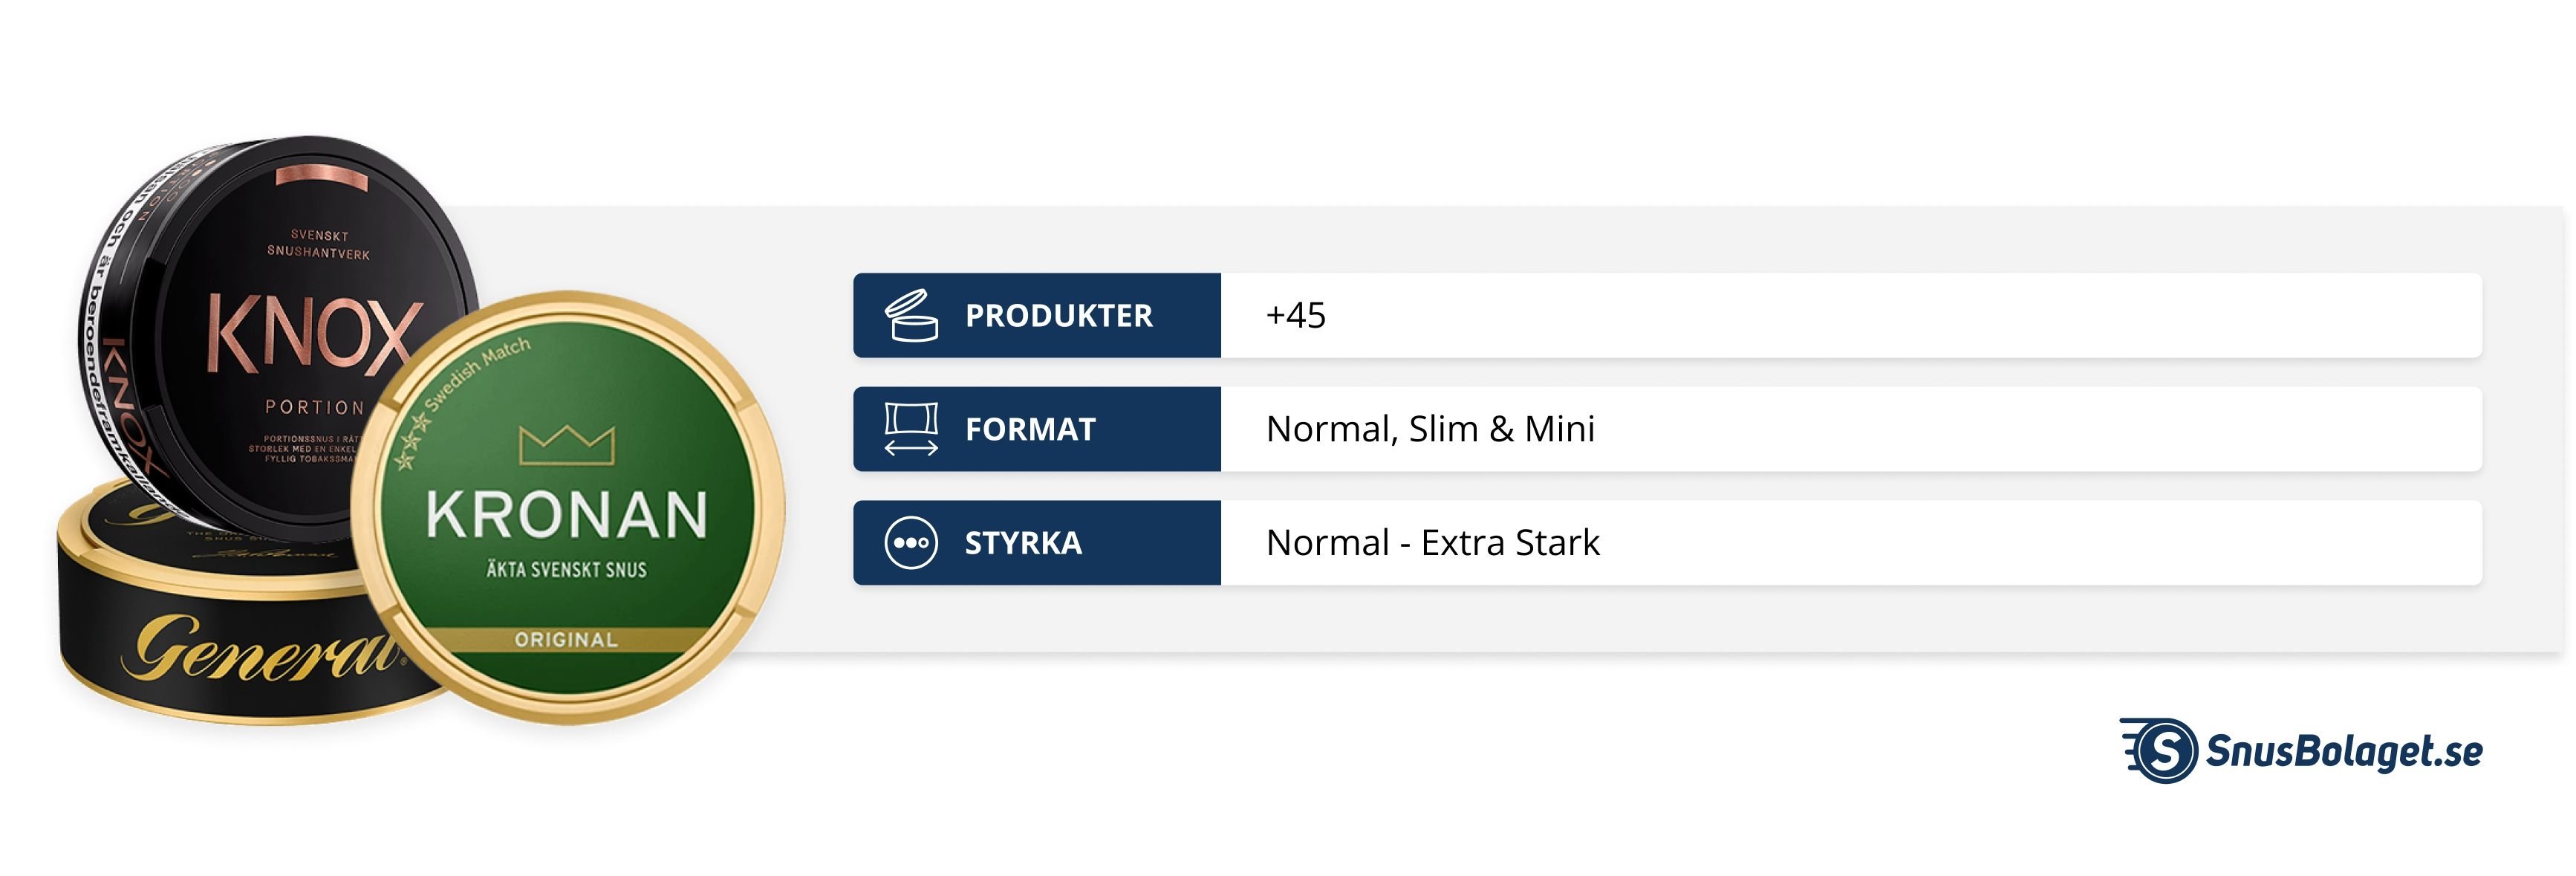This screenshot has height=876, width=2576.
Task: Select the STYRKA label
Action: (1023, 543)
